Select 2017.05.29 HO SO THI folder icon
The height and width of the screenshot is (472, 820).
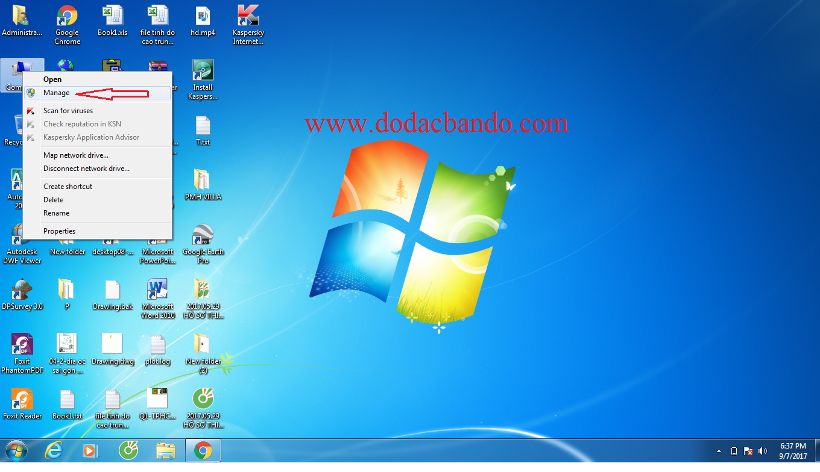pyautogui.click(x=203, y=299)
